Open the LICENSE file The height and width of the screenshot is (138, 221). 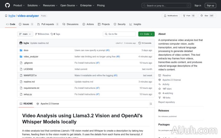pos(28,69)
